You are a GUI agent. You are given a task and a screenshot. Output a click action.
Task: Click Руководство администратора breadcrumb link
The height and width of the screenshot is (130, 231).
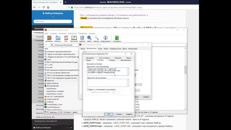[x=101, y=15]
